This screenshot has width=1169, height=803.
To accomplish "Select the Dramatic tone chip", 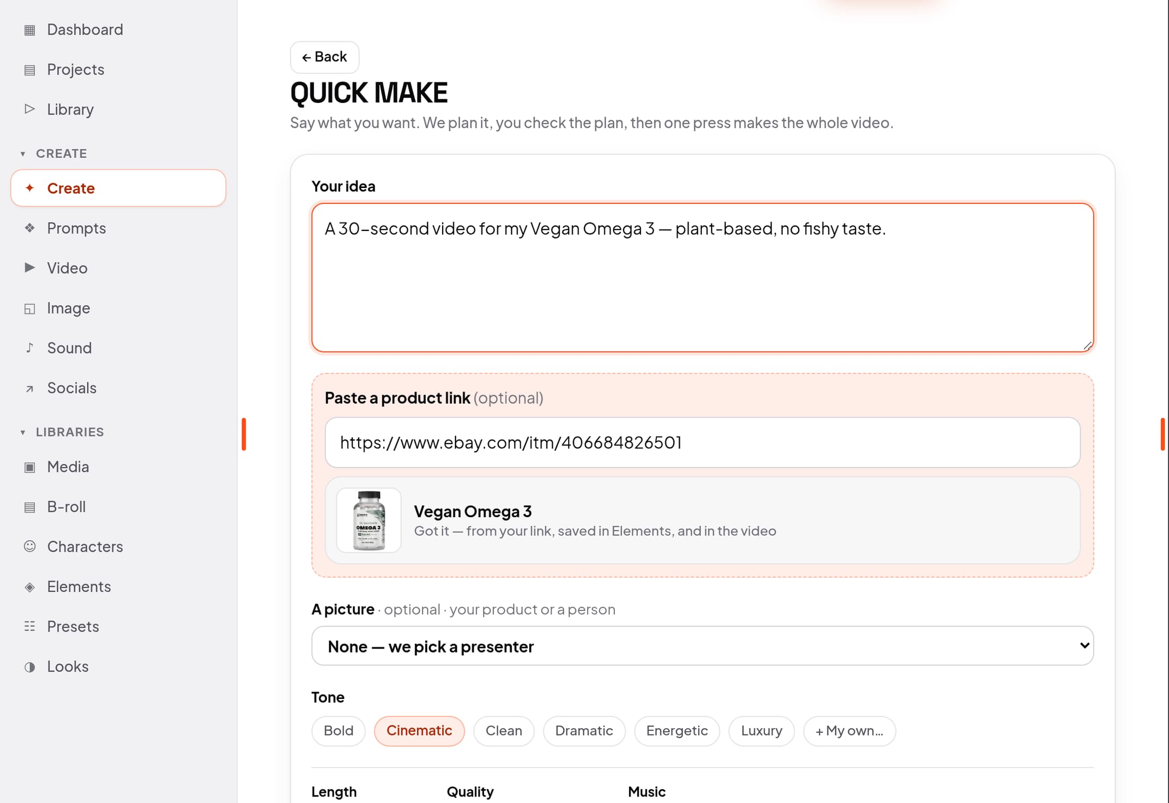I will pyautogui.click(x=584, y=731).
